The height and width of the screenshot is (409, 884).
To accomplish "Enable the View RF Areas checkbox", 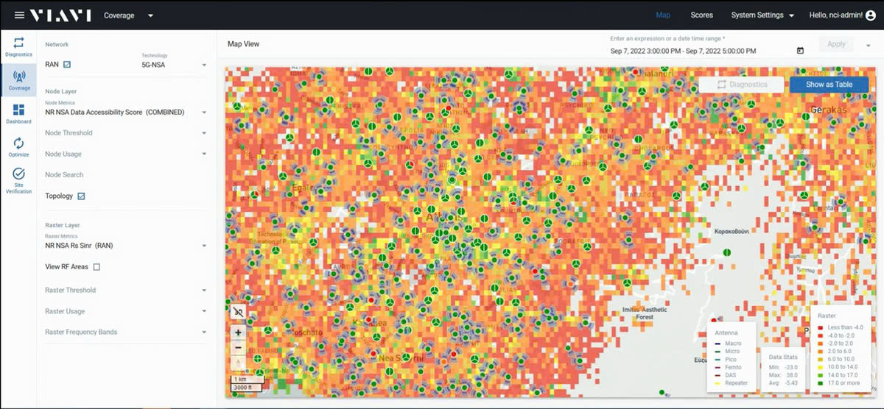I will (x=97, y=267).
